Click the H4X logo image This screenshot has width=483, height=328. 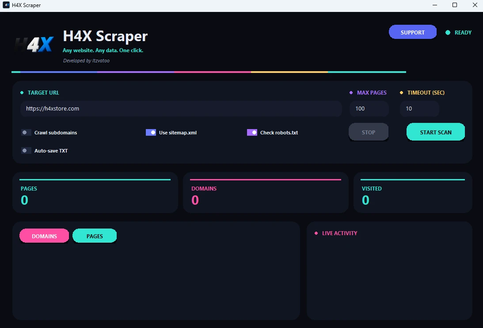pos(34,44)
